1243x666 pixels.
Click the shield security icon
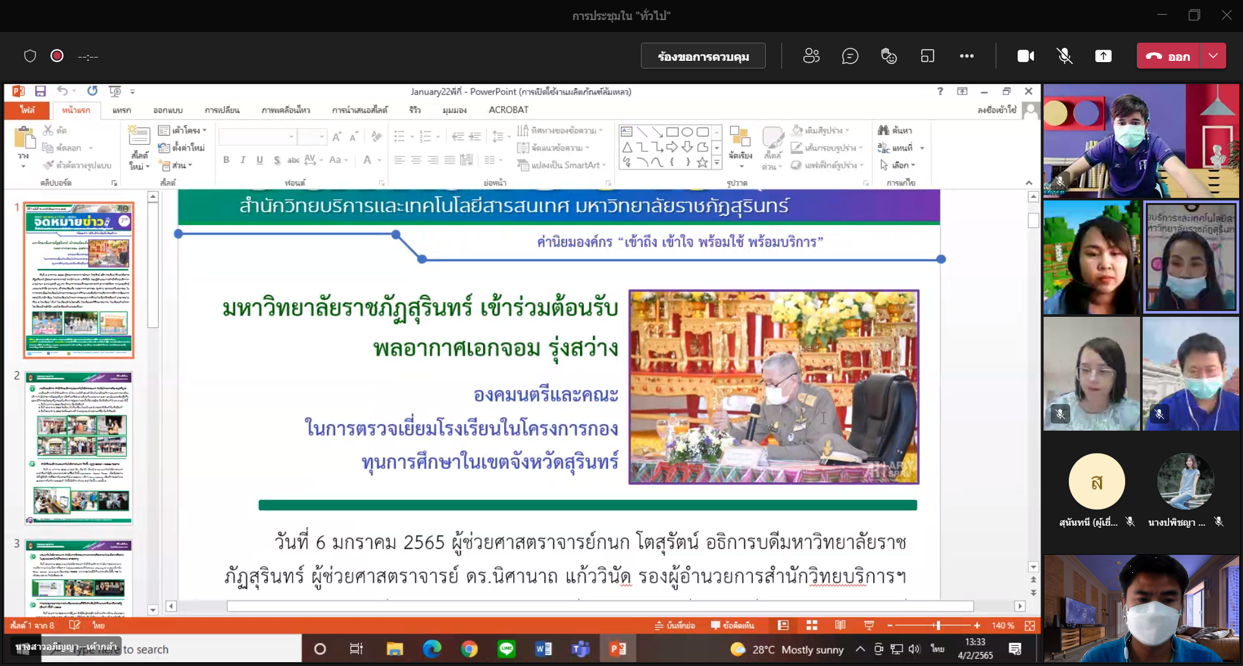(x=30, y=56)
